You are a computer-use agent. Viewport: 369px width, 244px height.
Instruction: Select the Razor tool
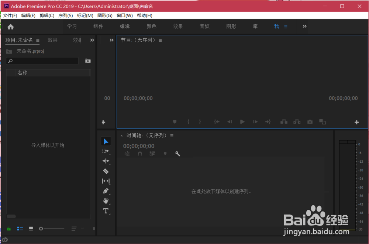106,171
